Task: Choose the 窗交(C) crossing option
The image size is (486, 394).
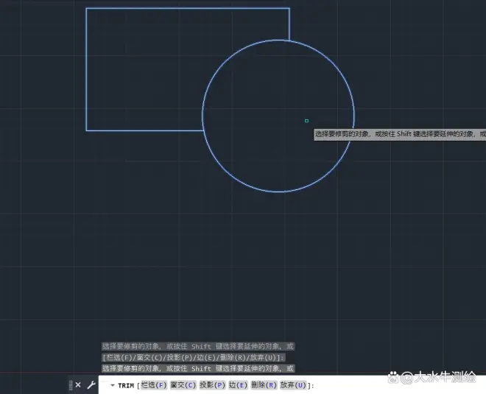Action: 183,385
